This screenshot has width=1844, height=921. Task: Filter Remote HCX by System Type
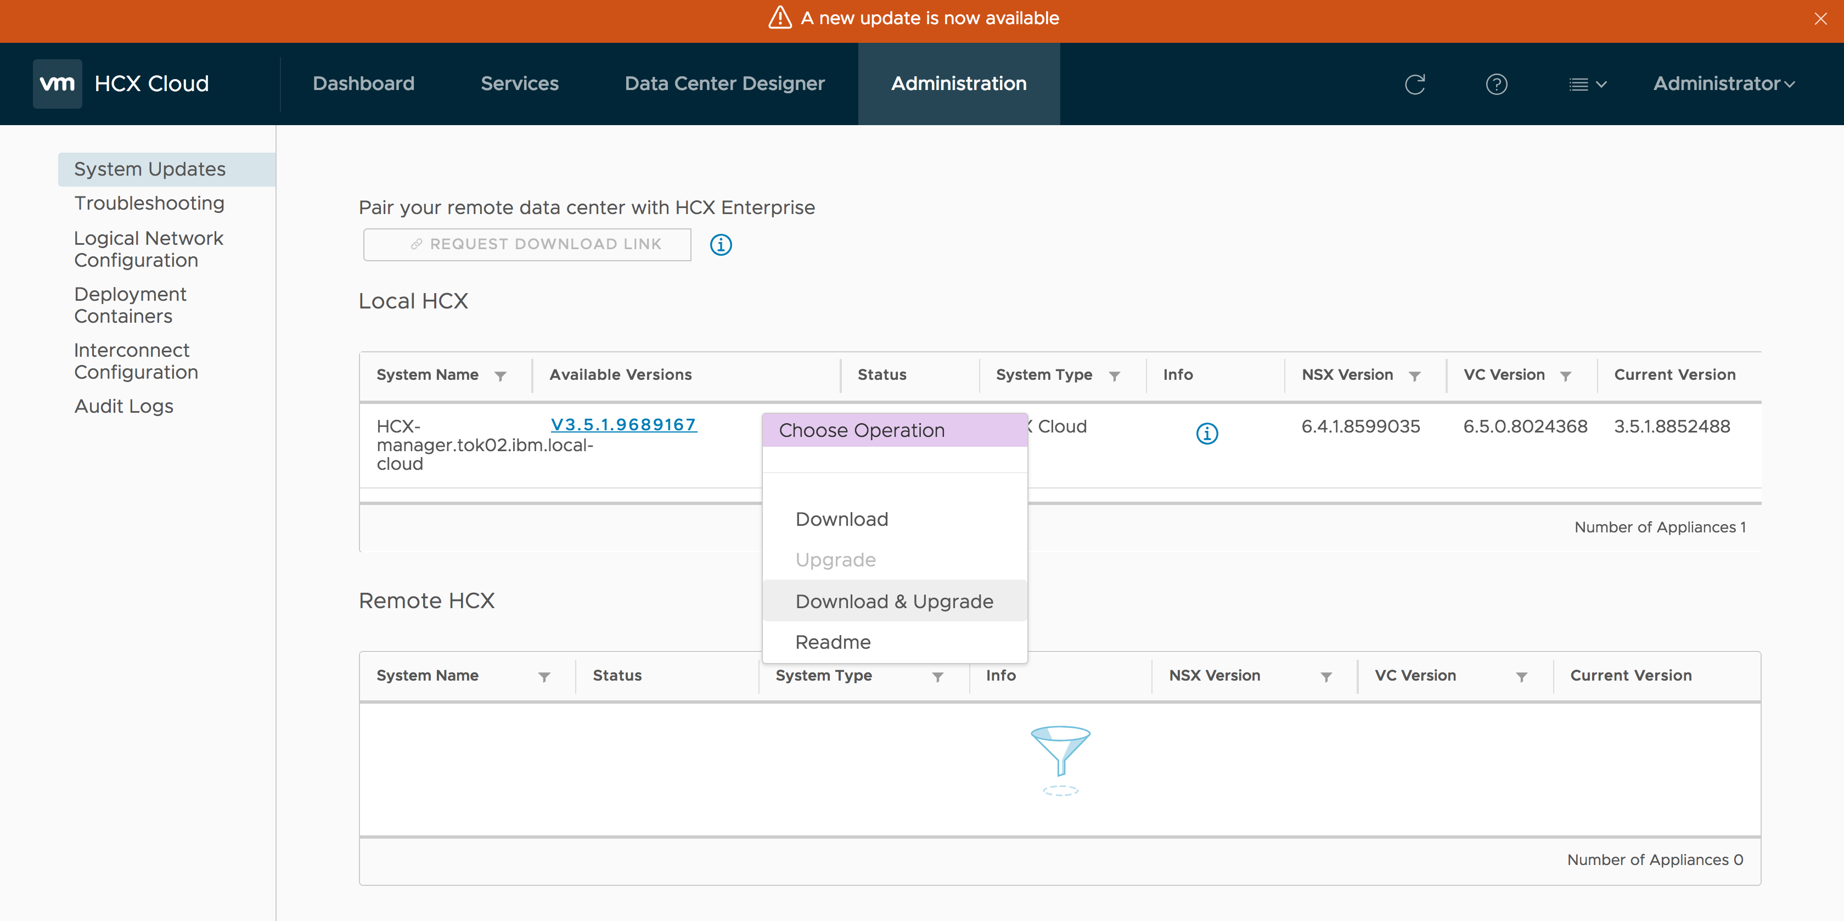click(937, 677)
